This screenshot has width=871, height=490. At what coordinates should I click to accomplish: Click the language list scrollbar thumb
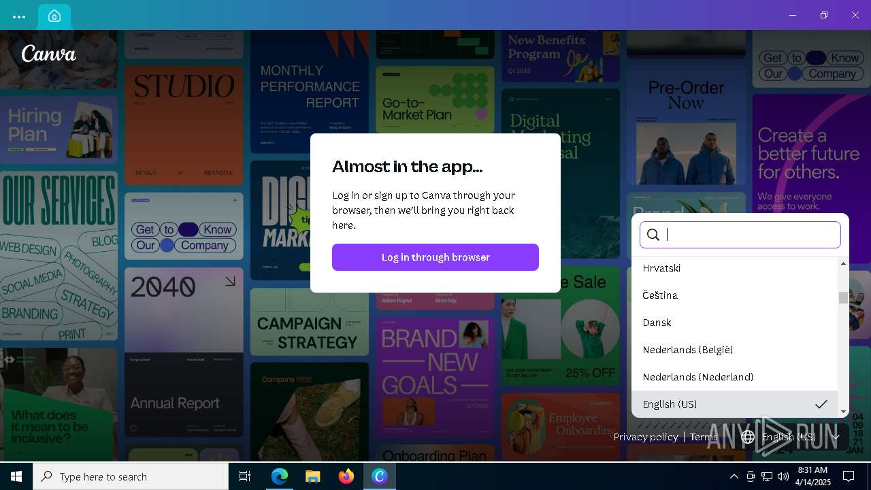[x=844, y=298]
